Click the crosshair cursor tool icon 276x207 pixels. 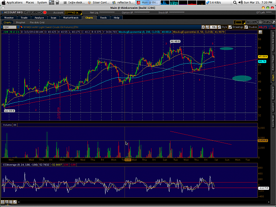pos(203,27)
